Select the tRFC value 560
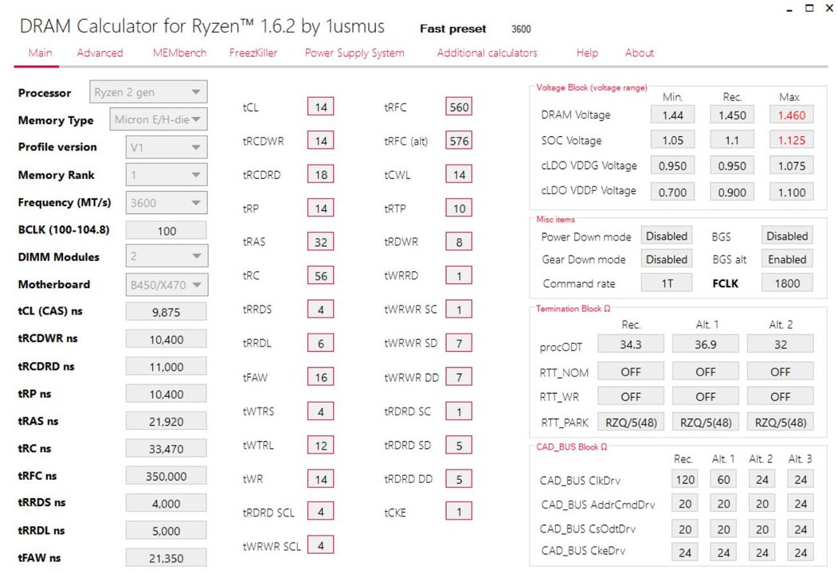 (459, 107)
